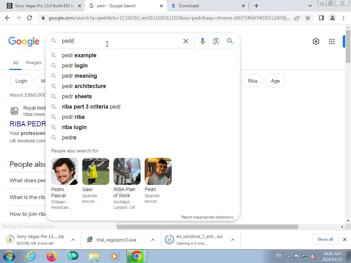
Task: Choose suggestion riba login
Action: click(x=143, y=127)
